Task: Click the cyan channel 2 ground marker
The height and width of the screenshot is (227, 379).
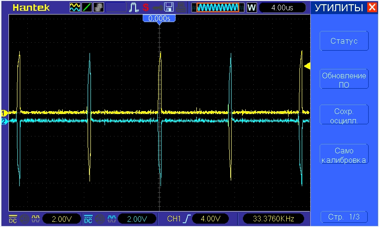Action: coord(4,121)
